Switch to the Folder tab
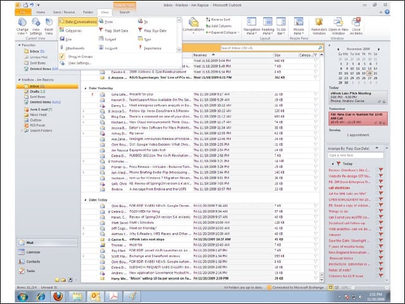Viewport: 405px width, 304px height. click(88, 12)
